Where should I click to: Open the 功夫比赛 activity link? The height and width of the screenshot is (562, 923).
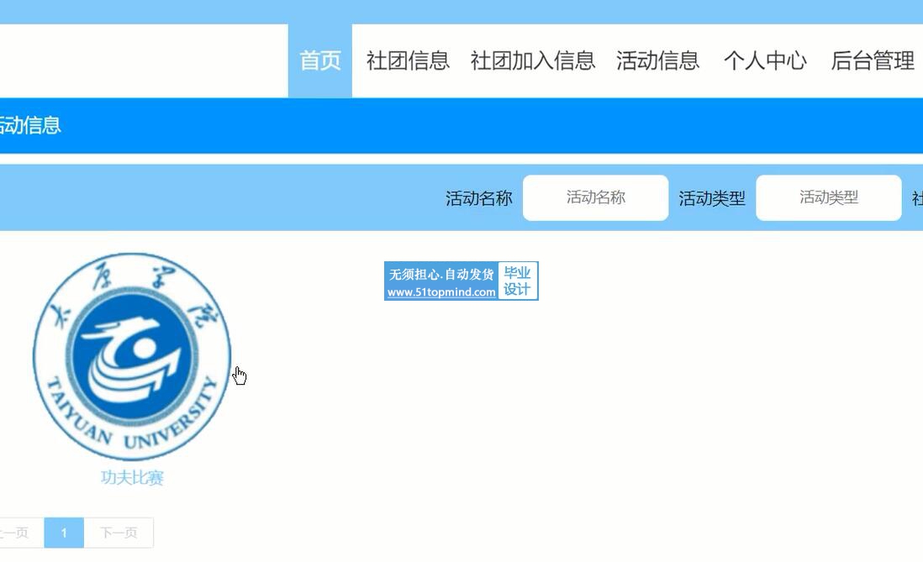click(x=132, y=477)
